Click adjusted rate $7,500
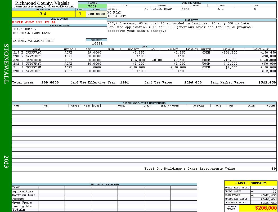The image size is (278, 212). (180, 60)
